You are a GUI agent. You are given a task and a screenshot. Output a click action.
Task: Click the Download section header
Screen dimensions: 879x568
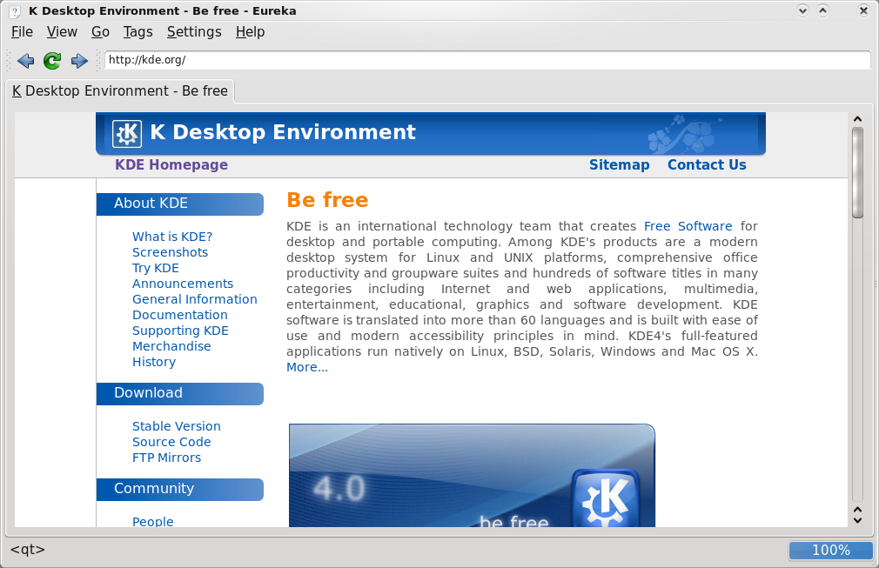pos(180,394)
